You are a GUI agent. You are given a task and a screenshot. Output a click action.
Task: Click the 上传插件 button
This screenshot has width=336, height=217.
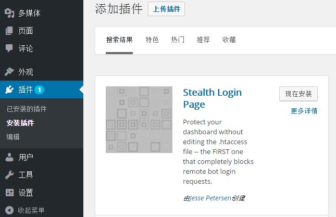(166, 9)
